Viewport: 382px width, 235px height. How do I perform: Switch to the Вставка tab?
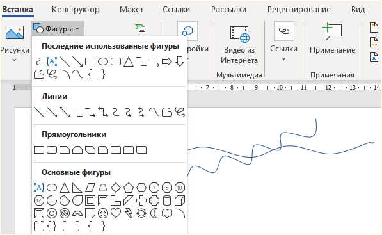pyautogui.click(x=17, y=10)
